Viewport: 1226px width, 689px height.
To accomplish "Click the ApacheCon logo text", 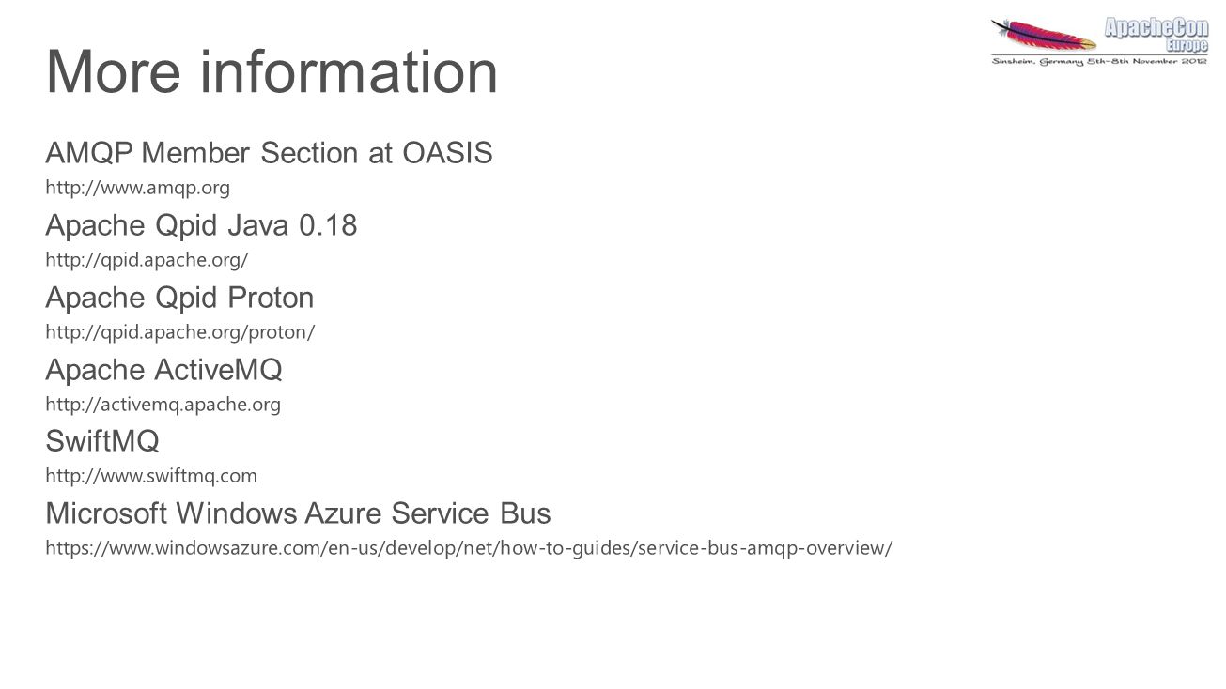I will tap(1156, 28).
